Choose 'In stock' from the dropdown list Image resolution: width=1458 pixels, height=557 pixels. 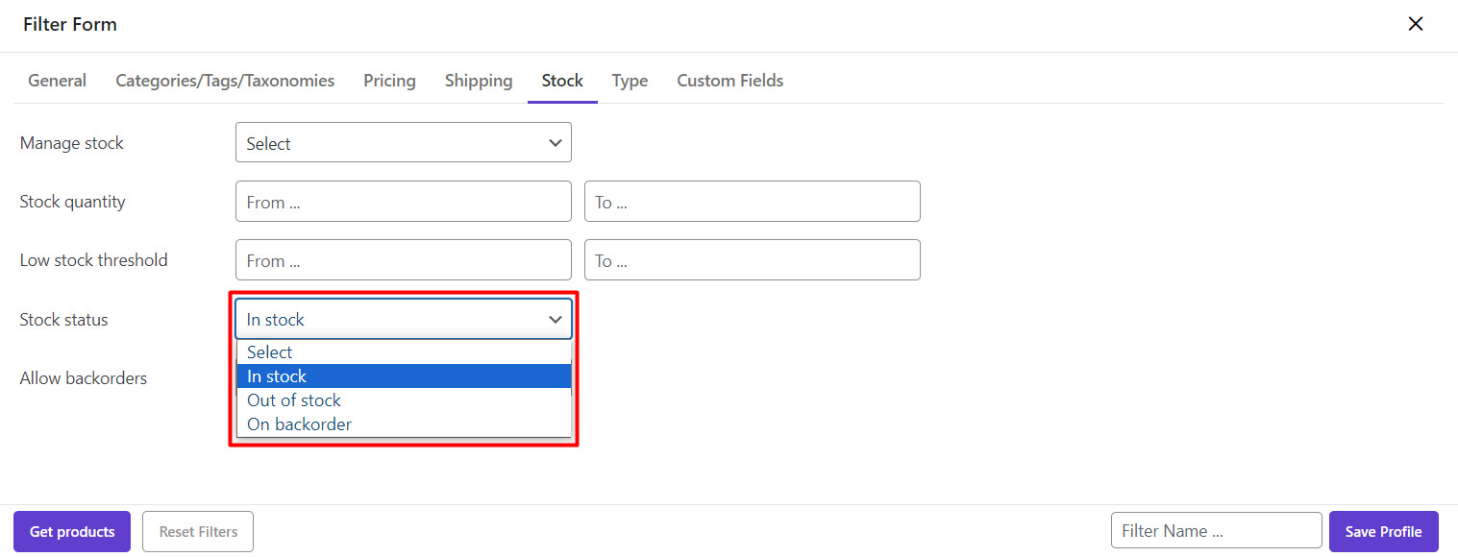403,376
